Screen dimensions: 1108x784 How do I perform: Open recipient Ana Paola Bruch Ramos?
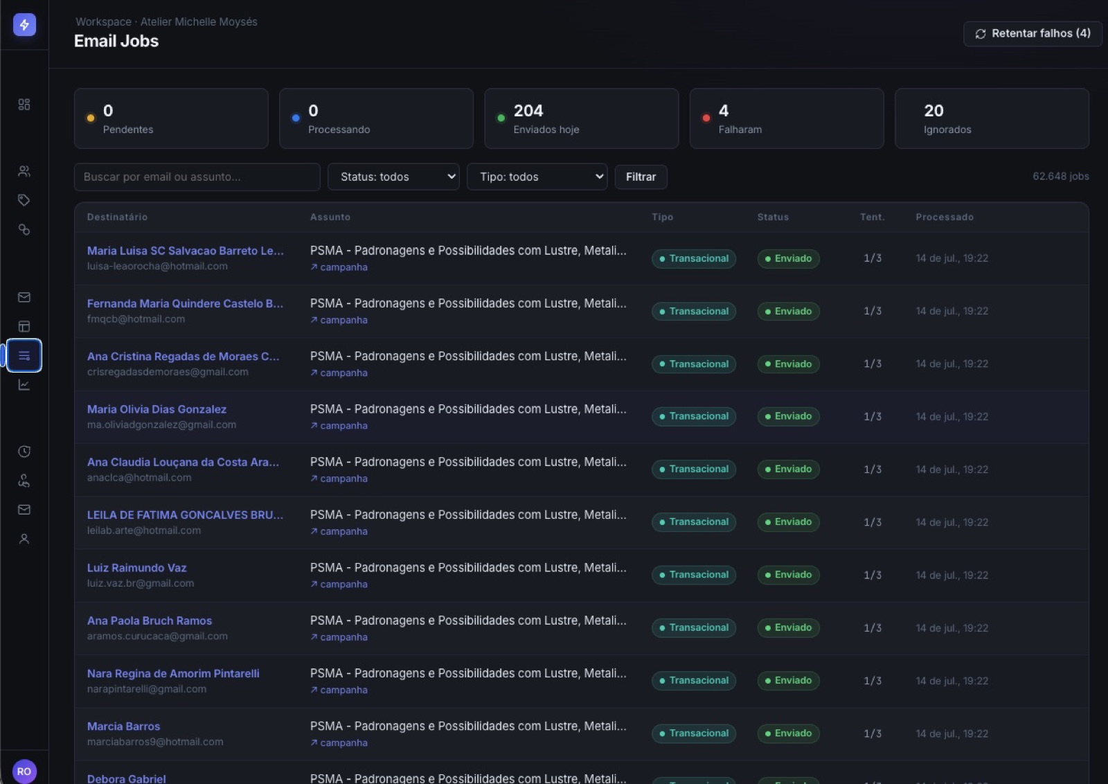coord(150,621)
